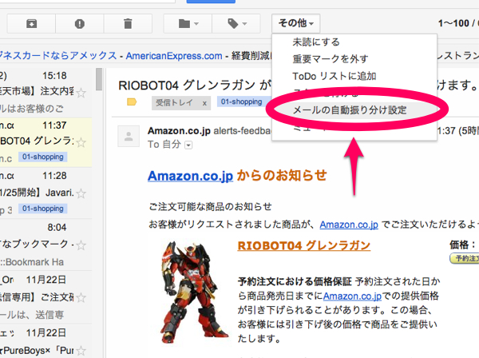This screenshot has width=479, height=358.
Task: Open the Move to folder dropdown
Action: [x=188, y=23]
